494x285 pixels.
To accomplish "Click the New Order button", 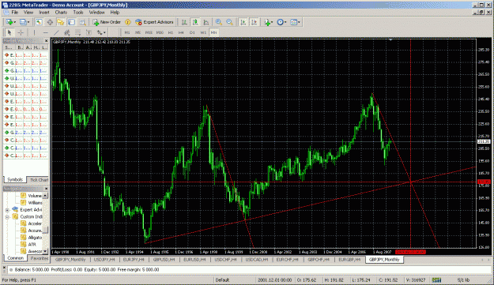I will tap(107, 22).
